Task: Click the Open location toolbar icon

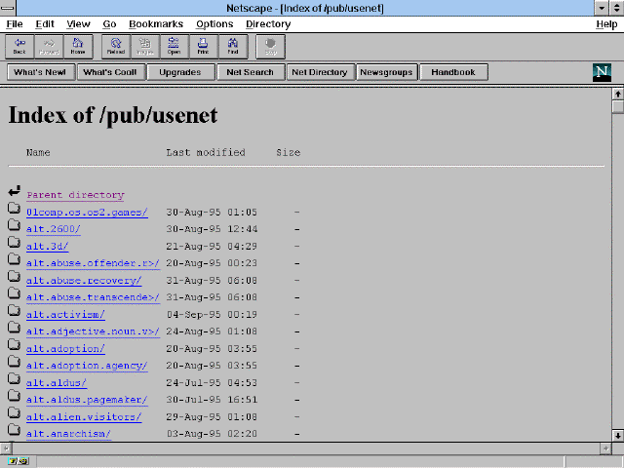Action: click(x=175, y=47)
